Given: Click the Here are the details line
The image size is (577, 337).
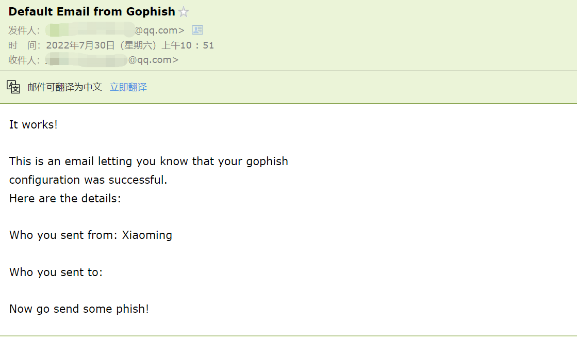Looking at the screenshot, I should click(65, 198).
